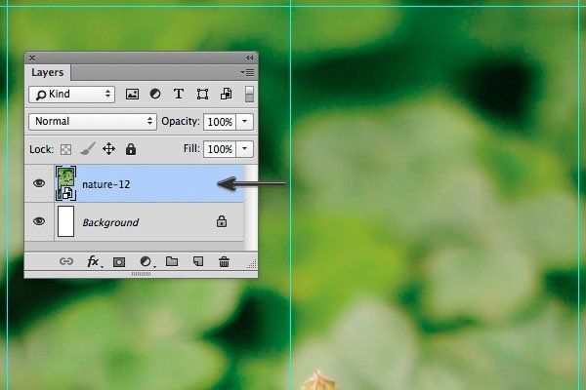Create new adjustment layer icon
Image resolution: width=586 pixels, height=390 pixels.
coord(146,261)
